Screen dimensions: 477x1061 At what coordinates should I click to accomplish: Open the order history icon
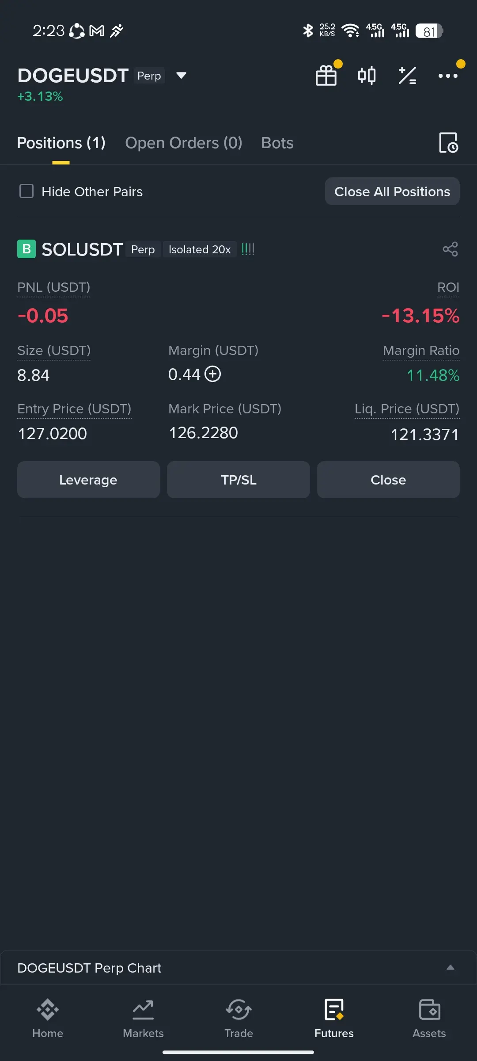pyautogui.click(x=448, y=143)
